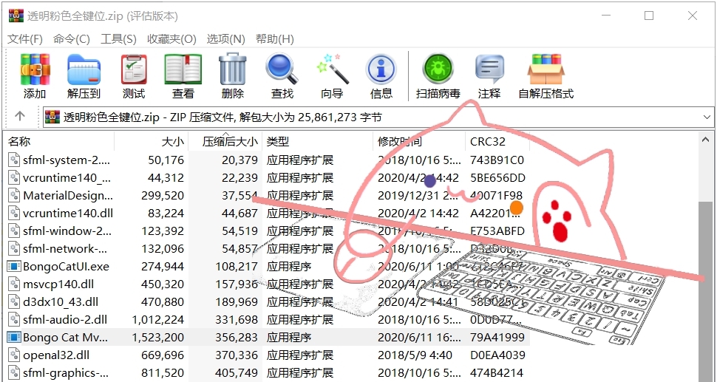Sort by 名称 column header
Screen dimensions: 717x382
[x=59, y=142]
